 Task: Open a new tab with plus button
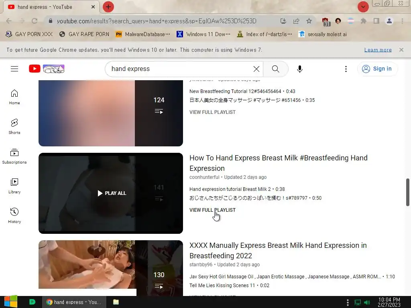pyautogui.click(x=108, y=7)
